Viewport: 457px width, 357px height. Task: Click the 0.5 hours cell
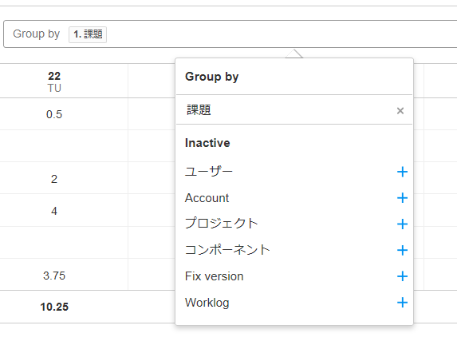[54, 114]
